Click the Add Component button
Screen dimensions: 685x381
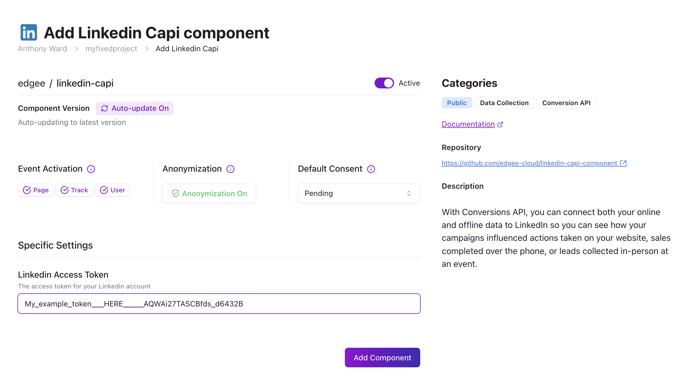382,358
